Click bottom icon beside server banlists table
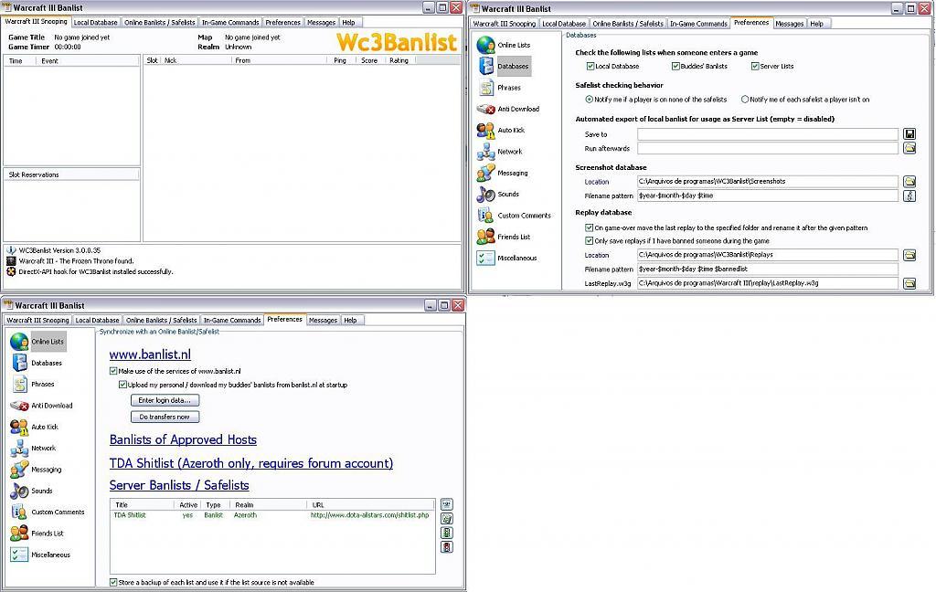936x592 pixels. (446, 546)
